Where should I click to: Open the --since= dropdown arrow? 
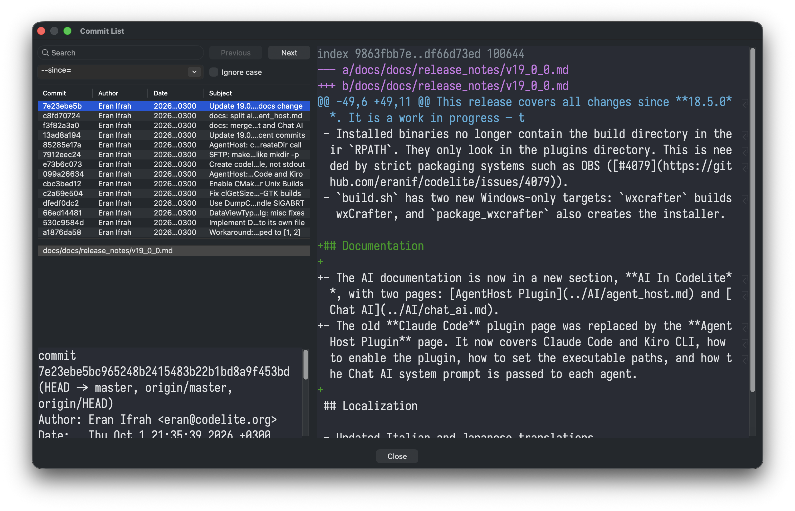194,72
